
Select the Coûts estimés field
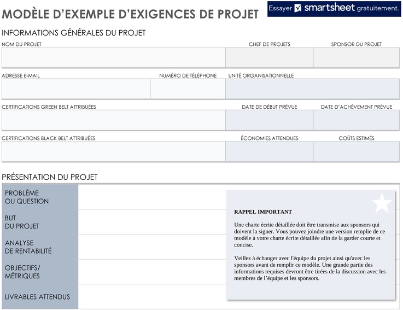click(x=357, y=151)
